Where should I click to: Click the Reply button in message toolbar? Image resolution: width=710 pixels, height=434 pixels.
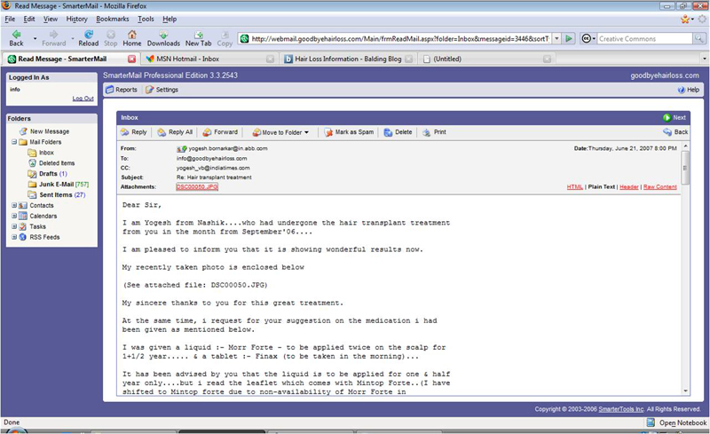(x=134, y=132)
